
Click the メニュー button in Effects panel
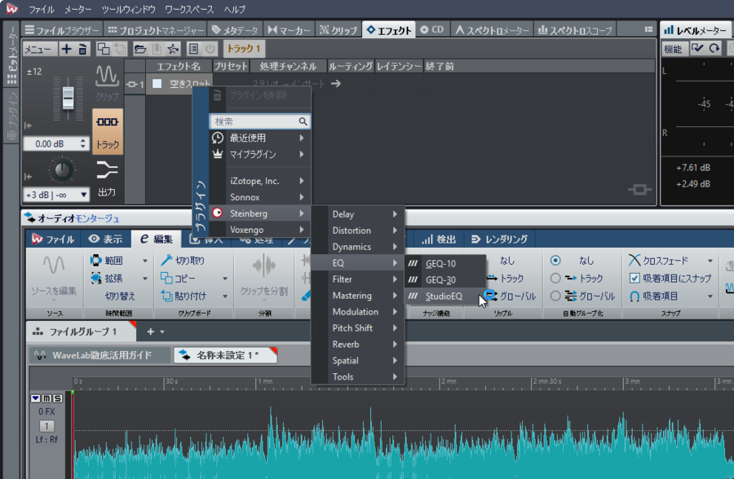point(39,49)
